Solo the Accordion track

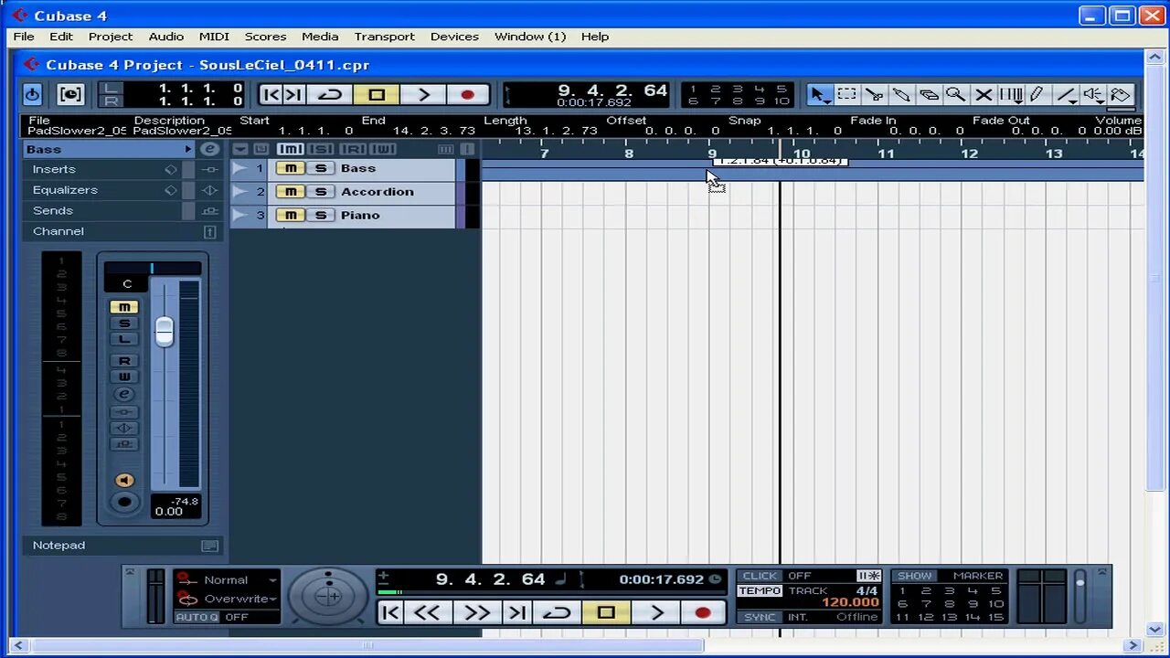(x=320, y=192)
